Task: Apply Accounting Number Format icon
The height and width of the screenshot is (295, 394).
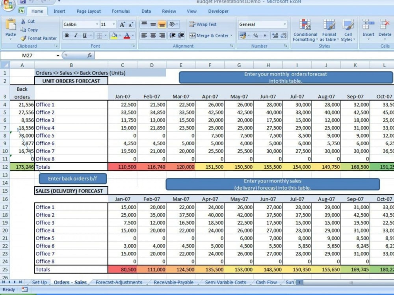Action: 243,36
